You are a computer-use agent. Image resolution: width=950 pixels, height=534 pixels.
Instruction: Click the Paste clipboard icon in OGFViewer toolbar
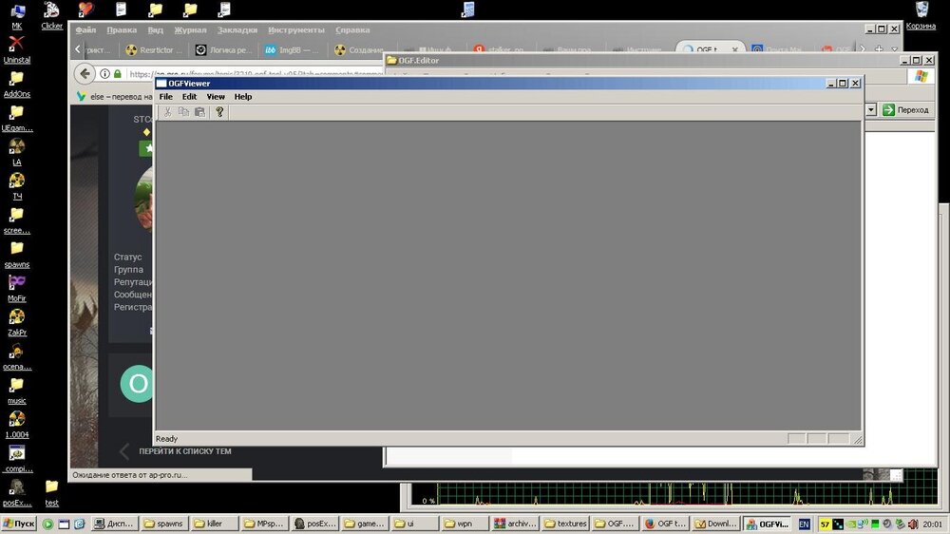(199, 112)
